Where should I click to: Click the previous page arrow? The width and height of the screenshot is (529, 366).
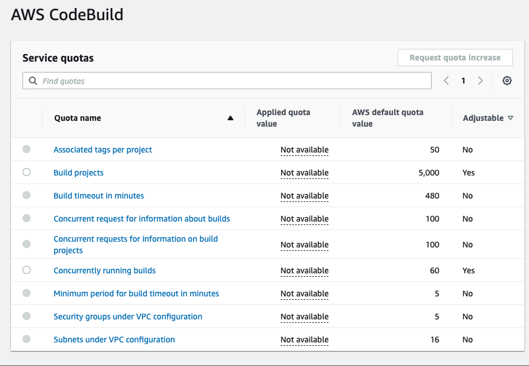(445, 81)
